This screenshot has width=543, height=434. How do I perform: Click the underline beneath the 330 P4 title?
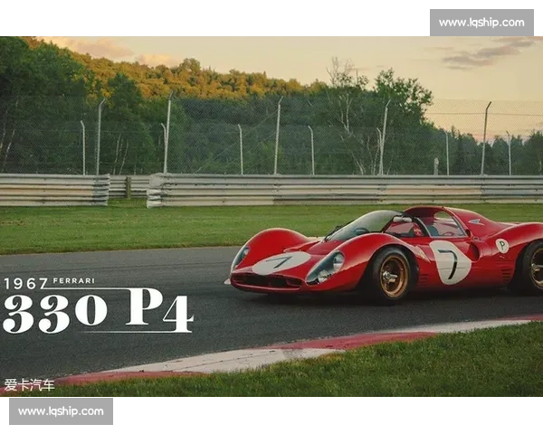tap(136, 332)
